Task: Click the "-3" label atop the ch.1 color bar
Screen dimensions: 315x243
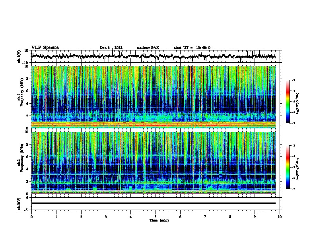Action: pos(293,80)
